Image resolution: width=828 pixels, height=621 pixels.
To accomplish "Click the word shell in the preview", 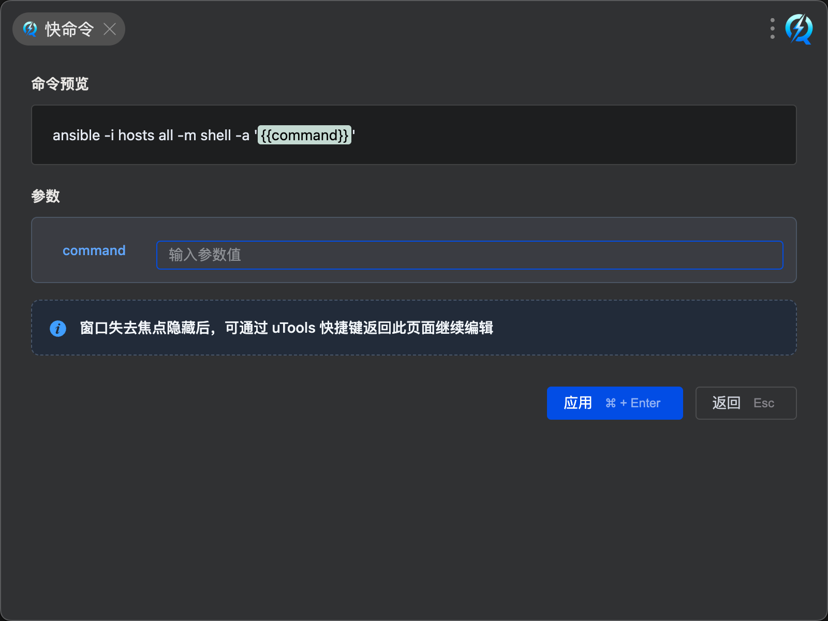I will pyautogui.click(x=215, y=135).
